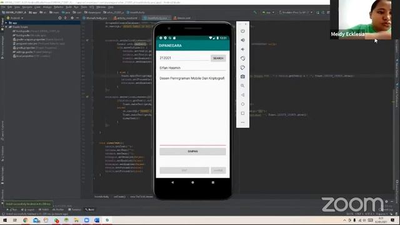The height and width of the screenshot is (225, 400).
Task: Click the emulator Zoom magnifier icon
Action: (x=242, y=86)
